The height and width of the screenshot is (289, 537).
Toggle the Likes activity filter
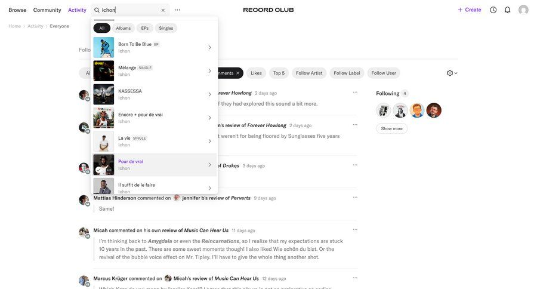(x=256, y=73)
